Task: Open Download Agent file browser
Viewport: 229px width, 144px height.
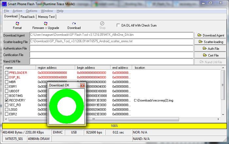Action: click(210, 35)
